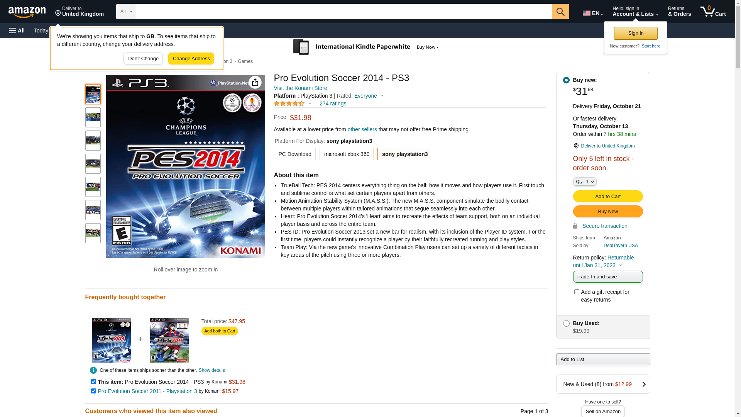Select the Buy Used radio button

tap(566, 324)
